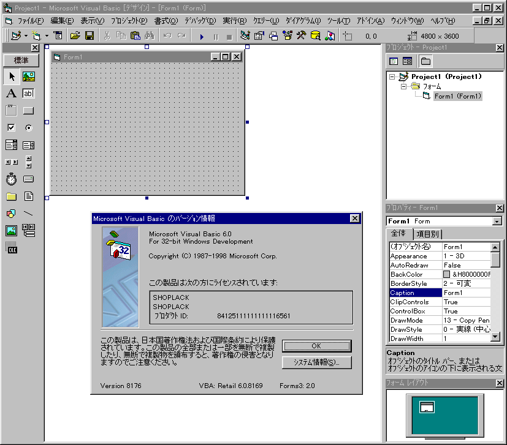Select the TextBox control tool
The image size is (507, 445).
click(28, 94)
